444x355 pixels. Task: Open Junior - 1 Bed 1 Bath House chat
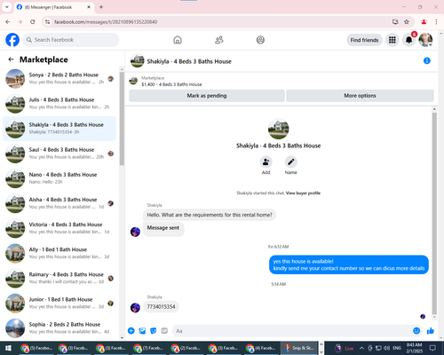(59, 304)
